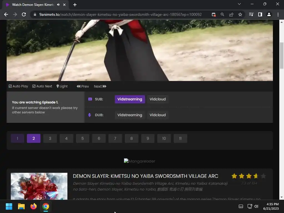Click the lock icon in the address bar
The image size is (284, 213).
(35, 14)
